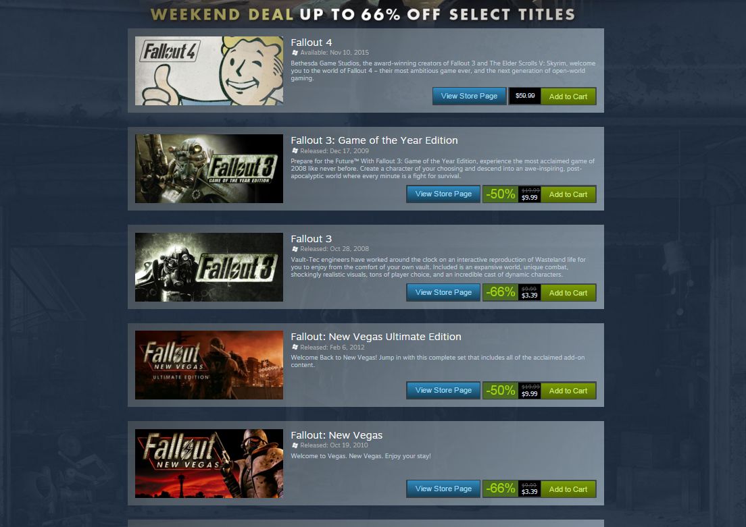Select the Fallout 3 base game artwork
Image resolution: width=746 pixels, height=527 pixels.
[209, 267]
